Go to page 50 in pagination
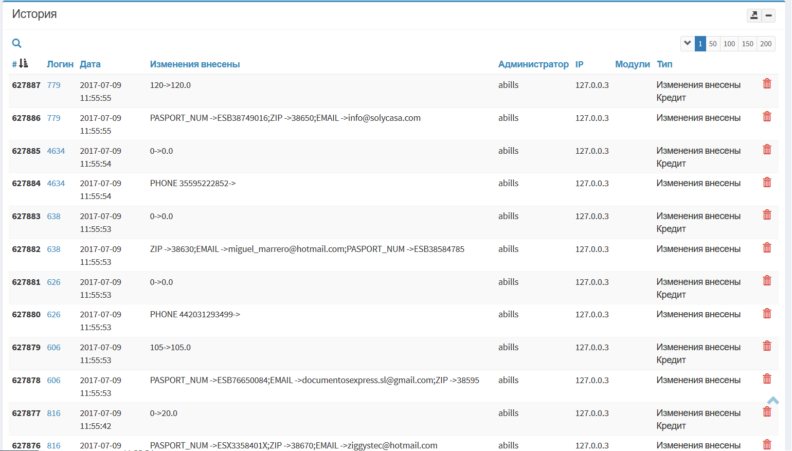 712,44
